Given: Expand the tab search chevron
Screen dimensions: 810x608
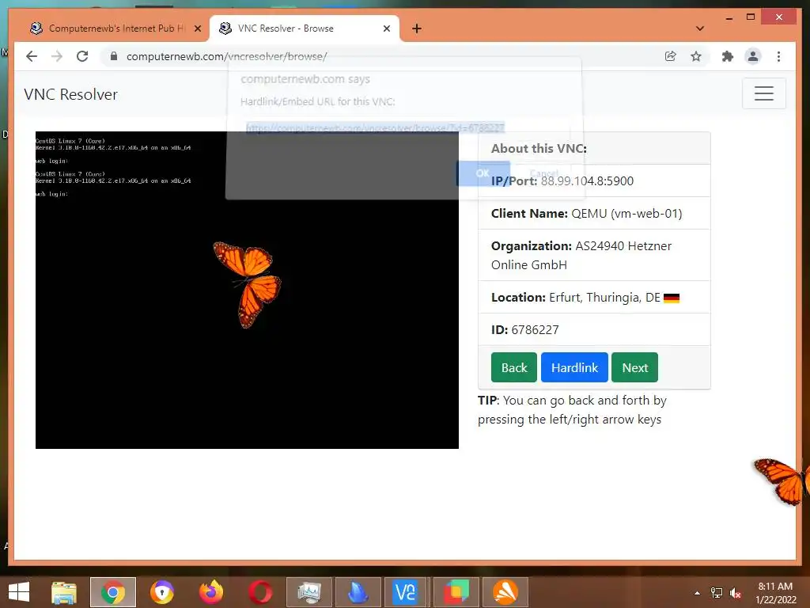Looking at the screenshot, I should [700, 29].
